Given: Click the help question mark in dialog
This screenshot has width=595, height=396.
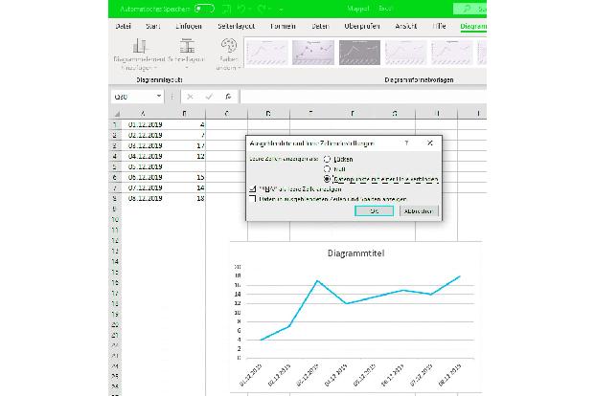Looking at the screenshot, I should pos(408,143).
